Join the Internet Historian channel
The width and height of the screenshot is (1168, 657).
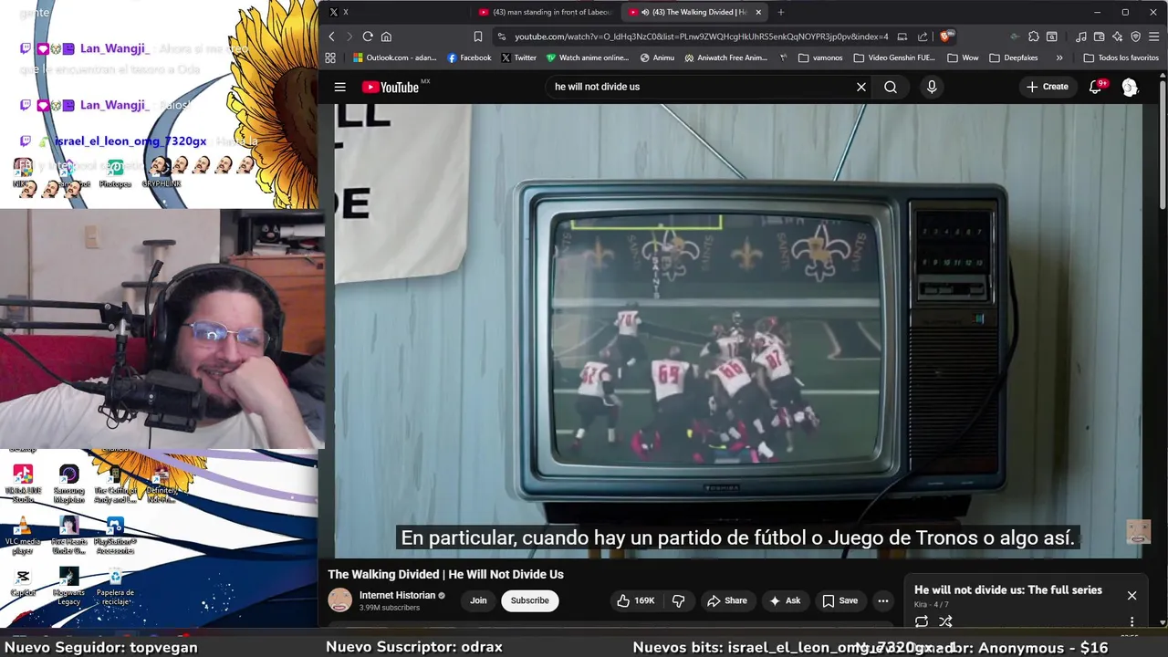pos(478,600)
